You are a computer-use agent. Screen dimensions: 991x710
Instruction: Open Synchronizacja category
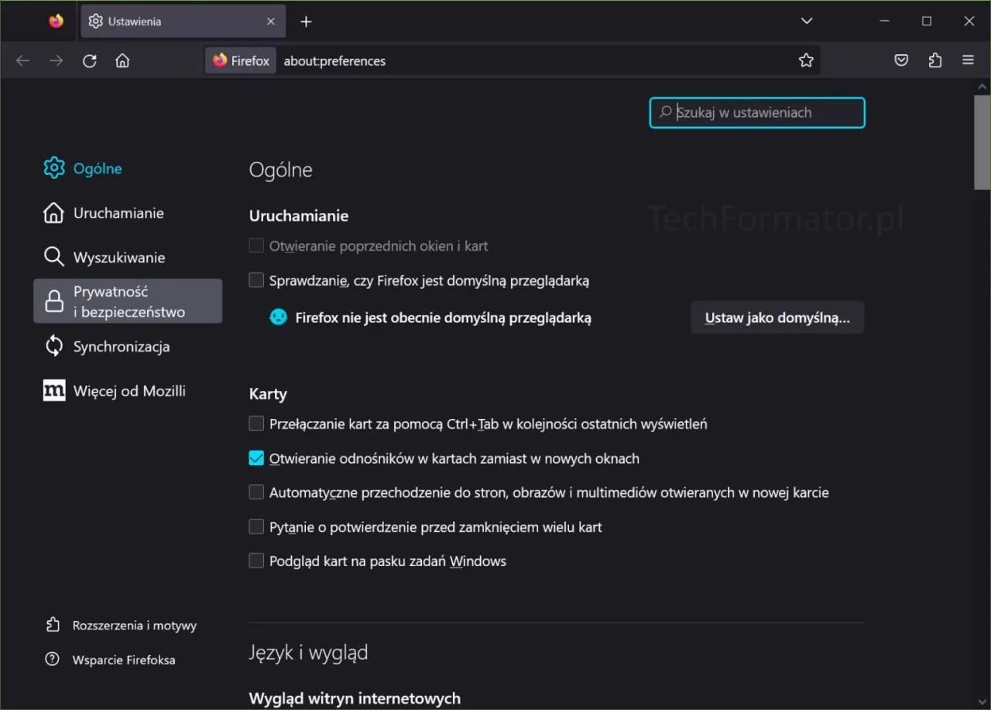[x=128, y=346]
